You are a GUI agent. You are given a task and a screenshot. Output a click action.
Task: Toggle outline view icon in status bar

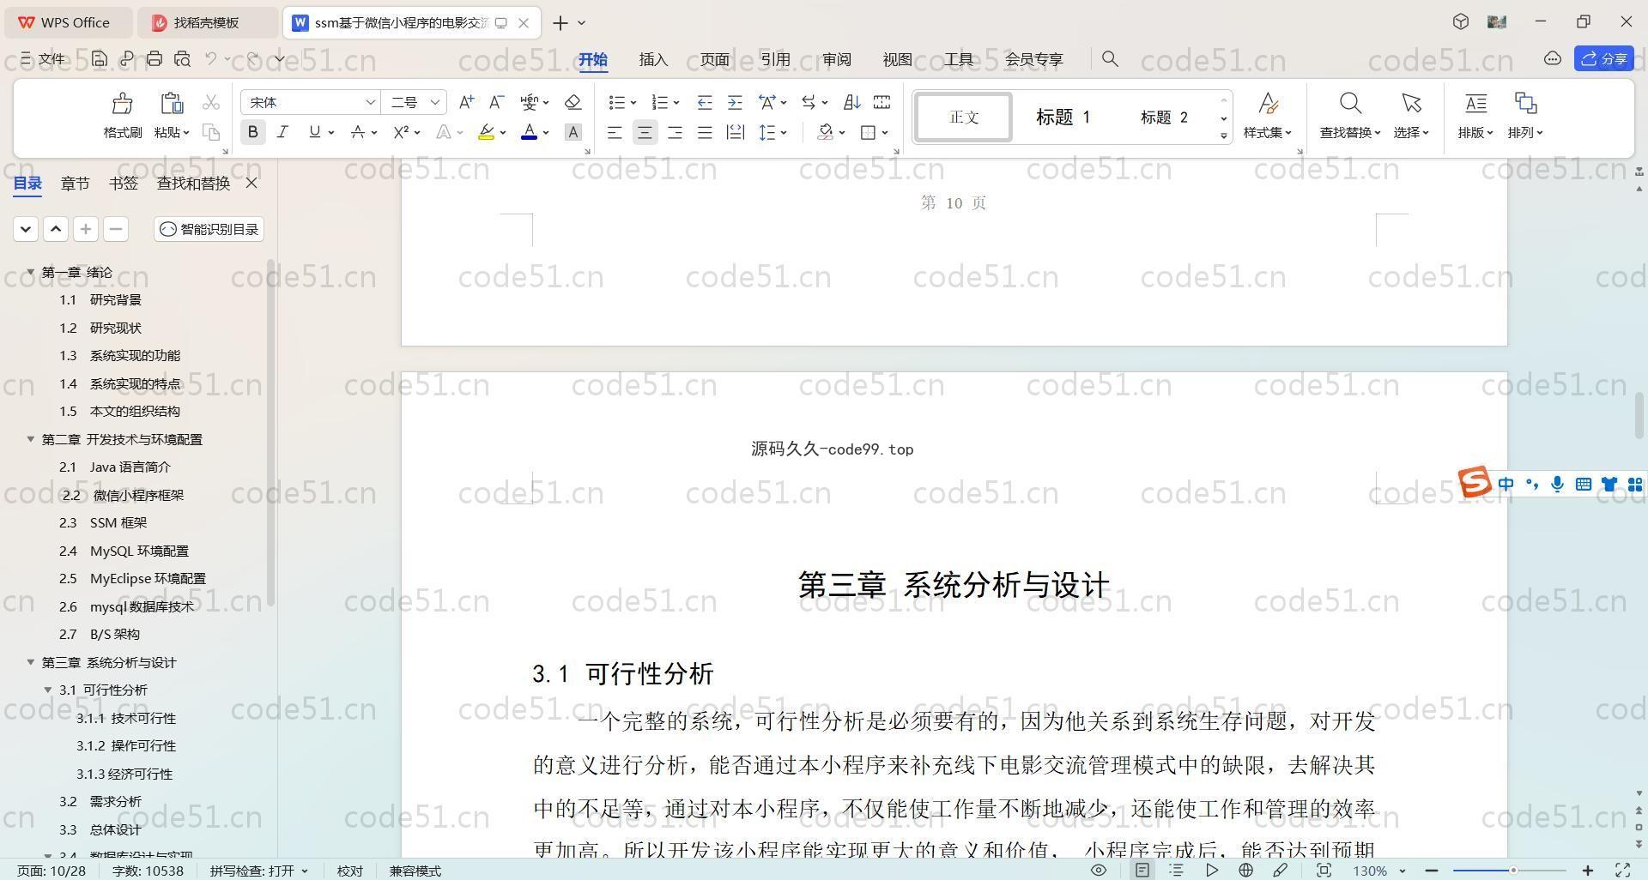click(x=1177, y=871)
